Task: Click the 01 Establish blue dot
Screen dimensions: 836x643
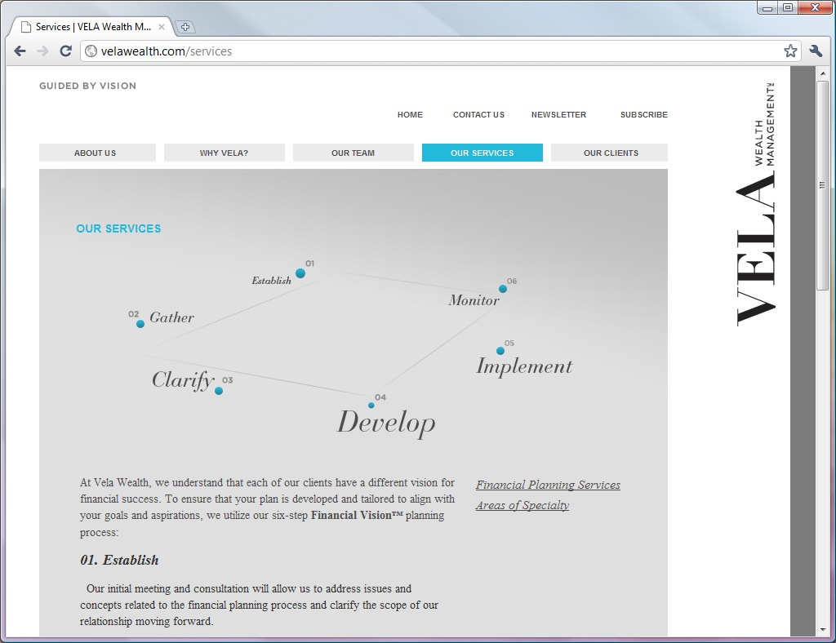Action: [300, 273]
